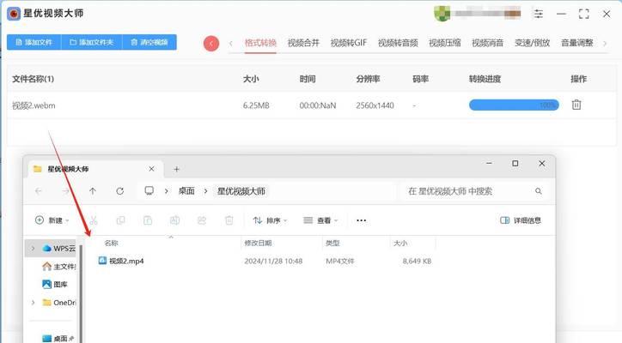This screenshot has height=343, width=622.
Task: Expand the OneDrive tree node
Action: coord(33,303)
